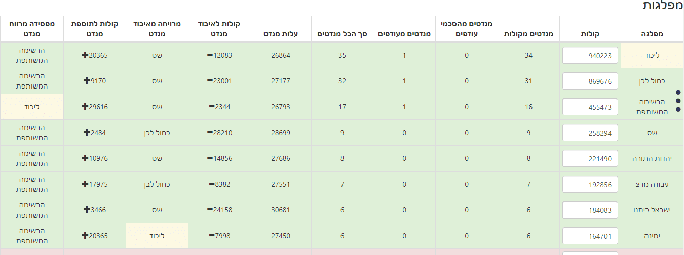The width and height of the screenshot is (684, 255).
Task: Edit the votes field showing 869676
Action: click(590, 81)
